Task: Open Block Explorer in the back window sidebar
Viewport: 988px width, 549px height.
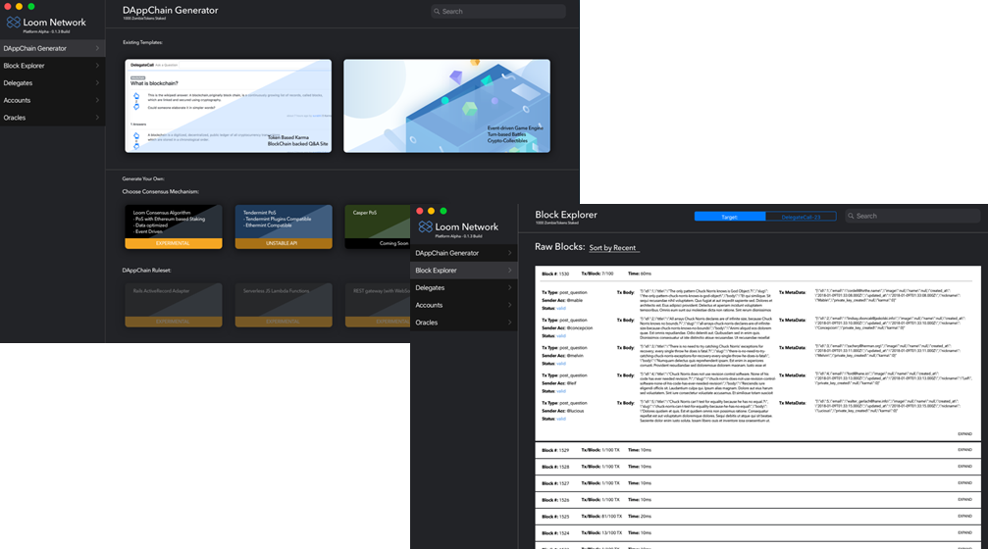Action: (x=52, y=66)
